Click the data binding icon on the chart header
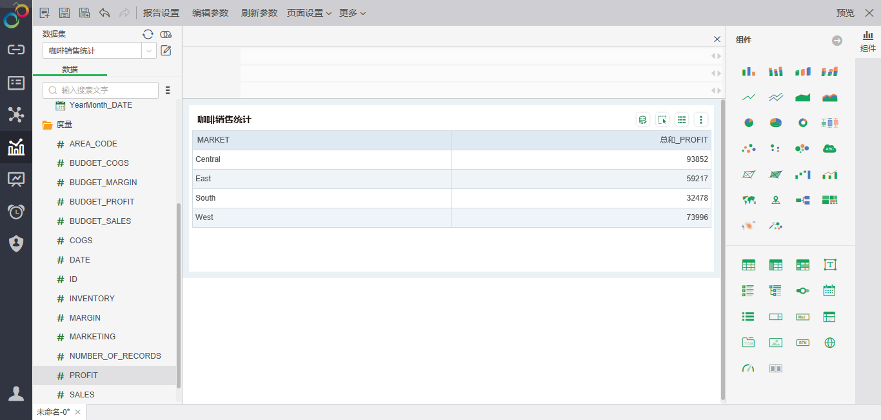The width and height of the screenshot is (881, 420). pyautogui.click(x=642, y=119)
